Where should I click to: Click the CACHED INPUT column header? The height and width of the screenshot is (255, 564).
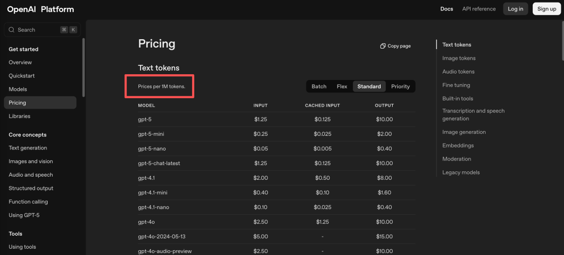tap(322, 106)
